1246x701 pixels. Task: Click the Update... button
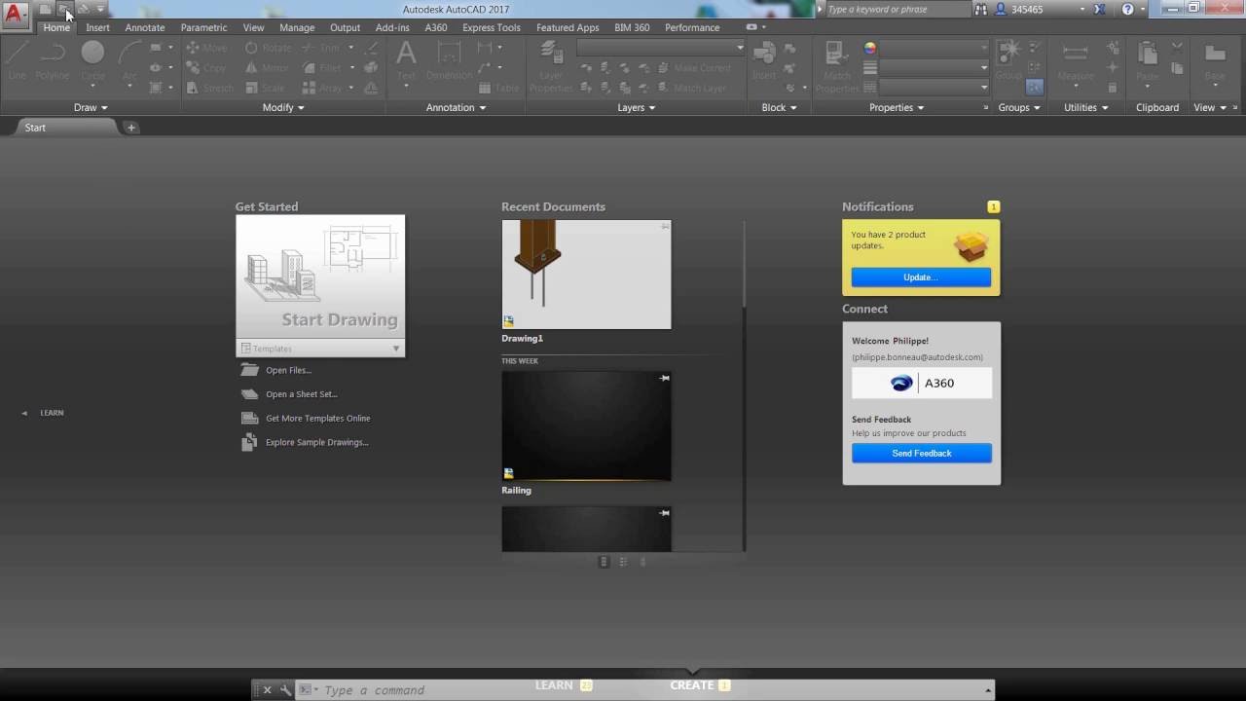[x=921, y=277]
